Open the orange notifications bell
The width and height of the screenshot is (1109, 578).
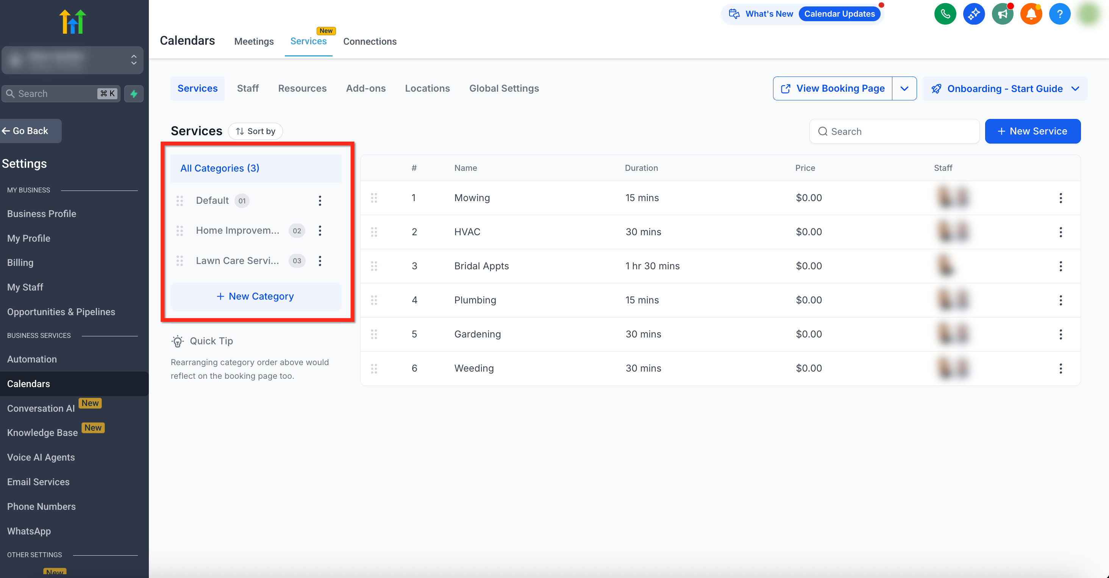(x=1031, y=14)
